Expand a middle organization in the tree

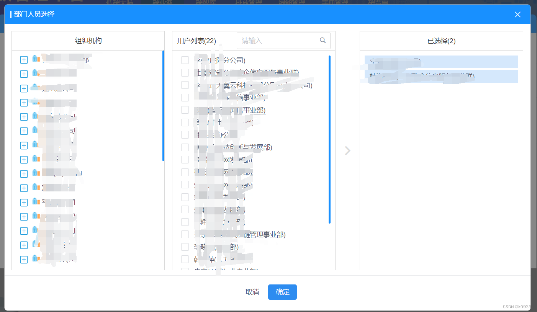pyautogui.click(x=24, y=160)
